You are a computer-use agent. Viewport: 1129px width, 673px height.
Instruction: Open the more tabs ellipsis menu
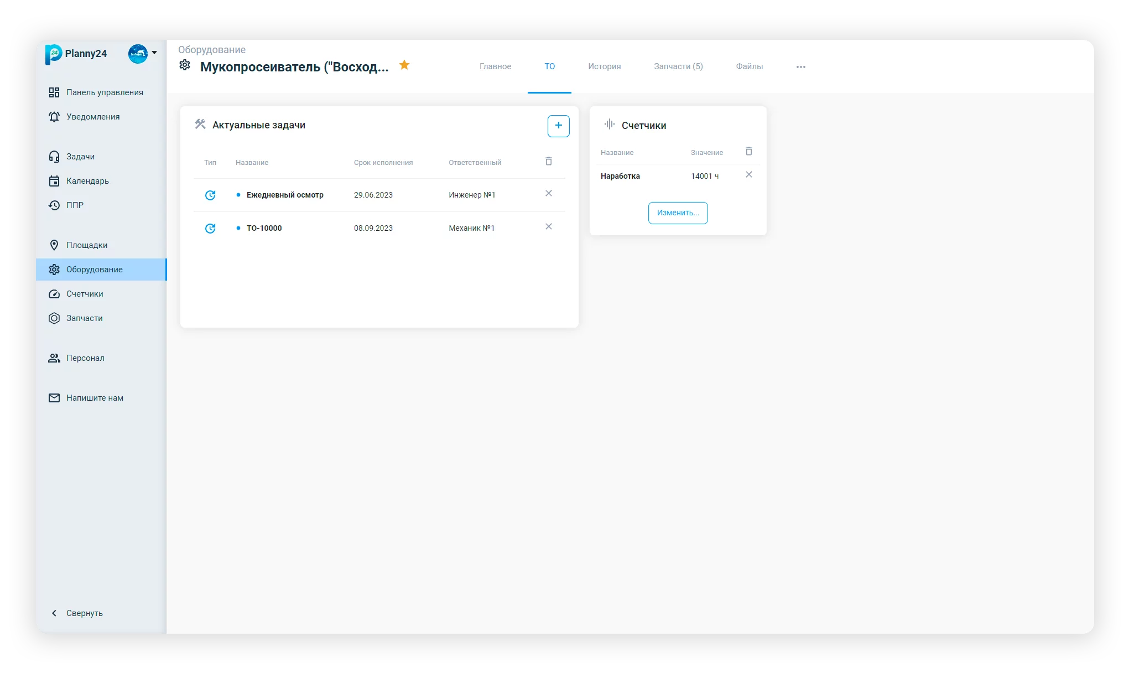(x=800, y=67)
